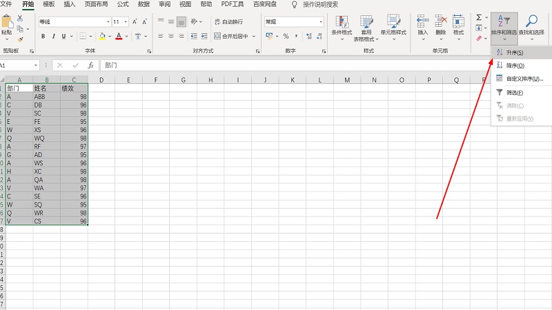Click the Conditional Formatting (条件格式) icon

point(342,25)
